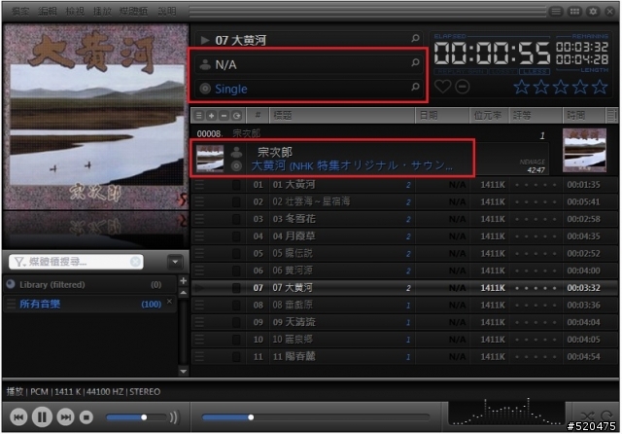Click the title-bar list view icon
Viewport: 622px width, 434px height.
[x=556, y=12]
